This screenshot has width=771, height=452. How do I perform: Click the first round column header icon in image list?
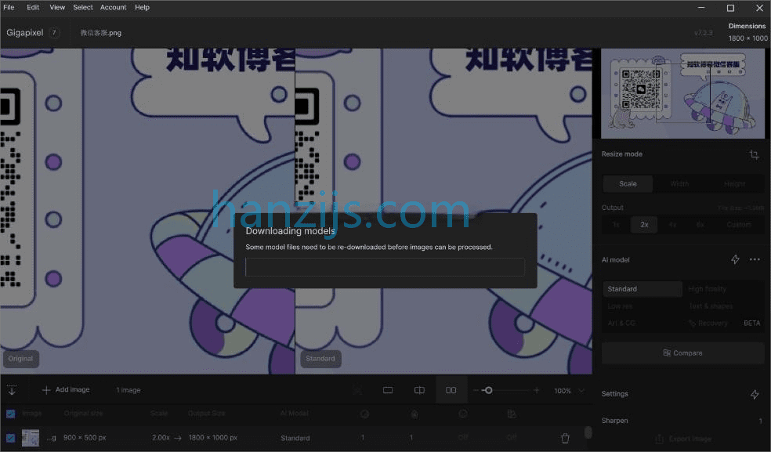tap(365, 414)
